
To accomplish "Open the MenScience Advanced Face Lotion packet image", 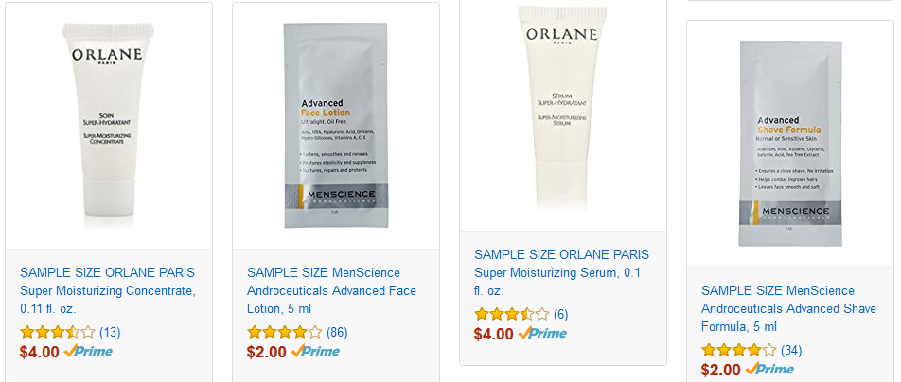I will tap(336, 127).
